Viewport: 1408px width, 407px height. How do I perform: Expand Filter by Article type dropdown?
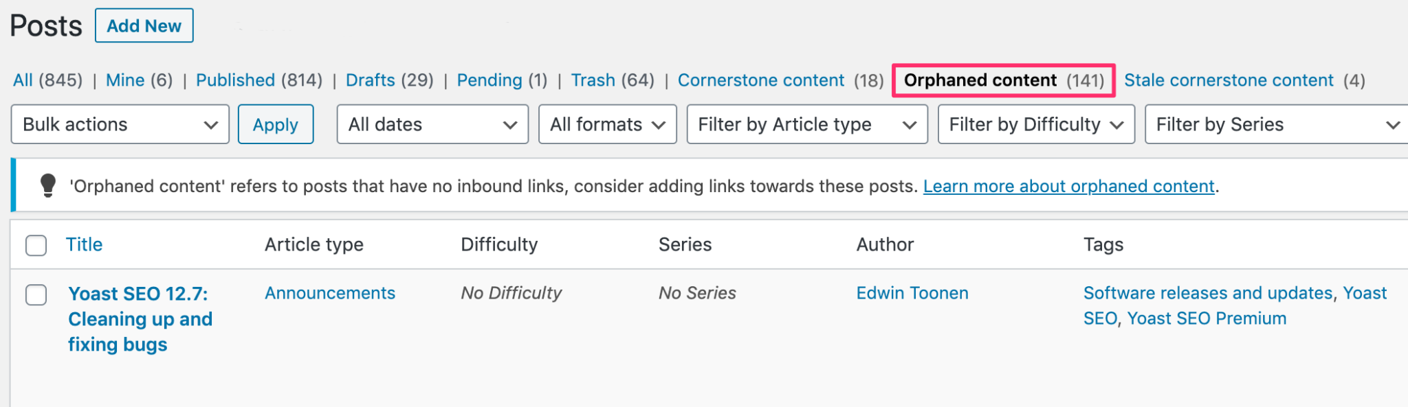pyautogui.click(x=807, y=124)
